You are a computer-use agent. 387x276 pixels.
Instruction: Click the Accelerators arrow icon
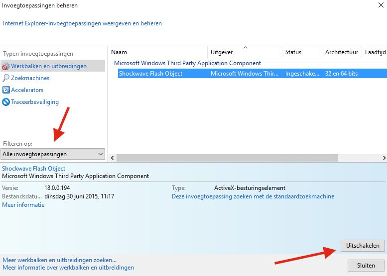(6, 90)
